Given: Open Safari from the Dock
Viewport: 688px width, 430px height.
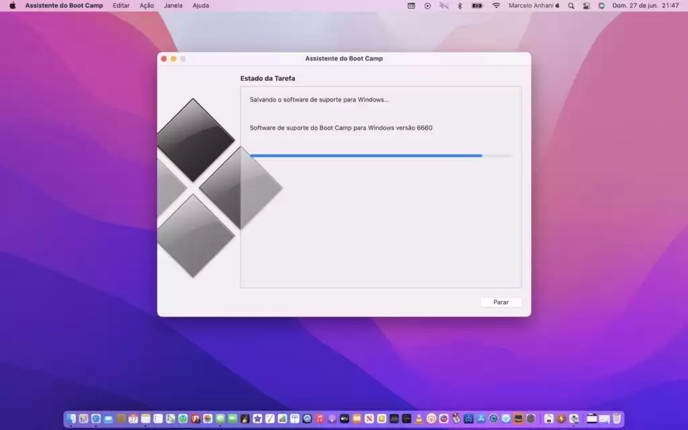Looking at the screenshot, I should 95,419.
